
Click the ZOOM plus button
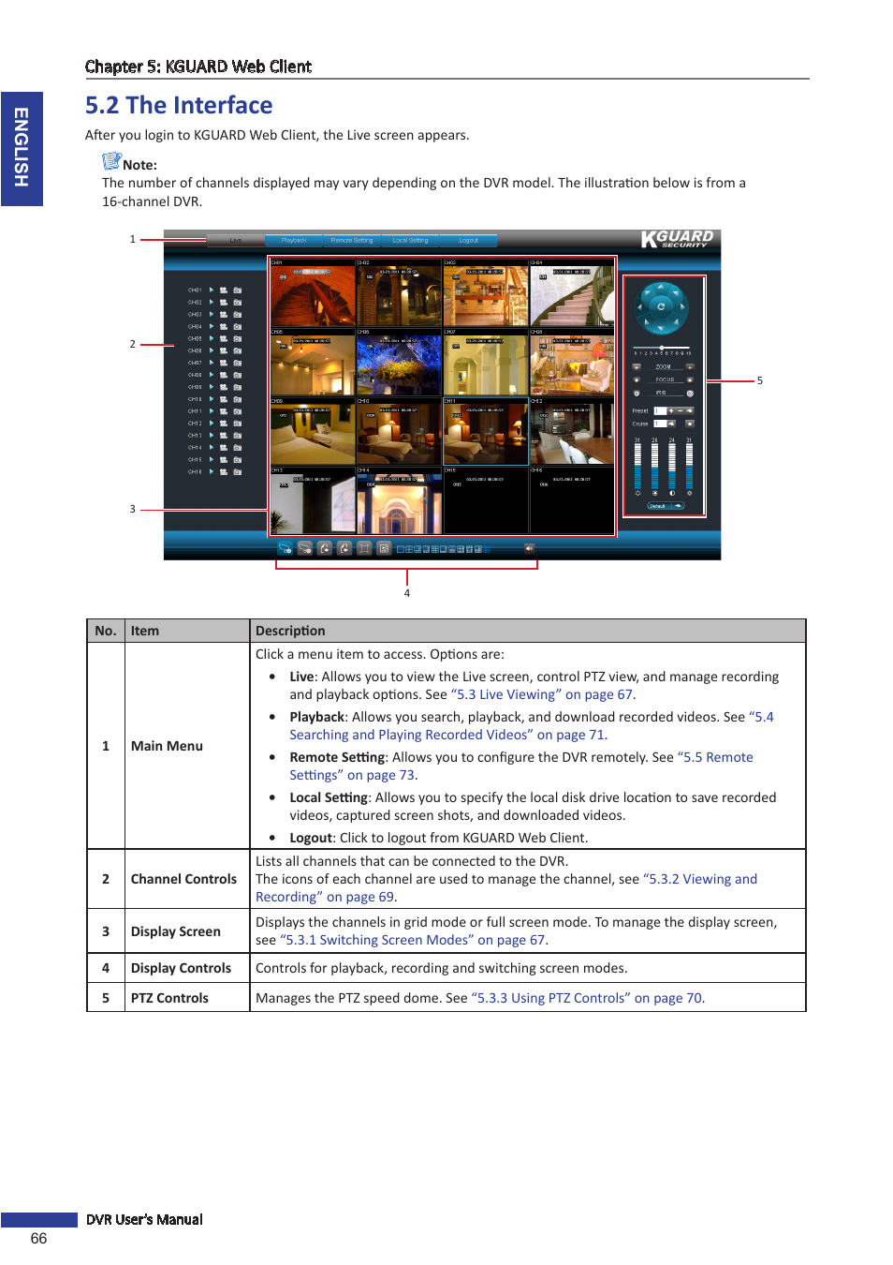690,367
